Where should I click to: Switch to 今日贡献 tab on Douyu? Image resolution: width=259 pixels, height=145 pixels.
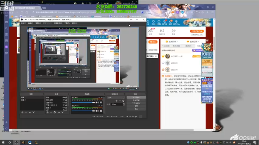[x=166, y=46]
